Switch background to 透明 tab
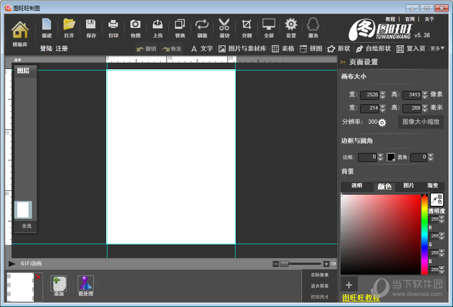Image resolution: width=453 pixels, height=307 pixels. (357, 185)
